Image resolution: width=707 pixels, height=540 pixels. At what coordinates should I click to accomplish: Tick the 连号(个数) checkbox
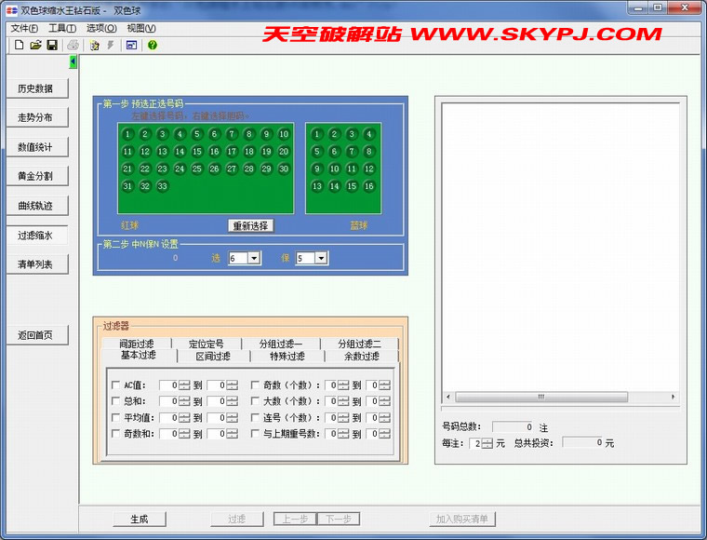[256, 418]
